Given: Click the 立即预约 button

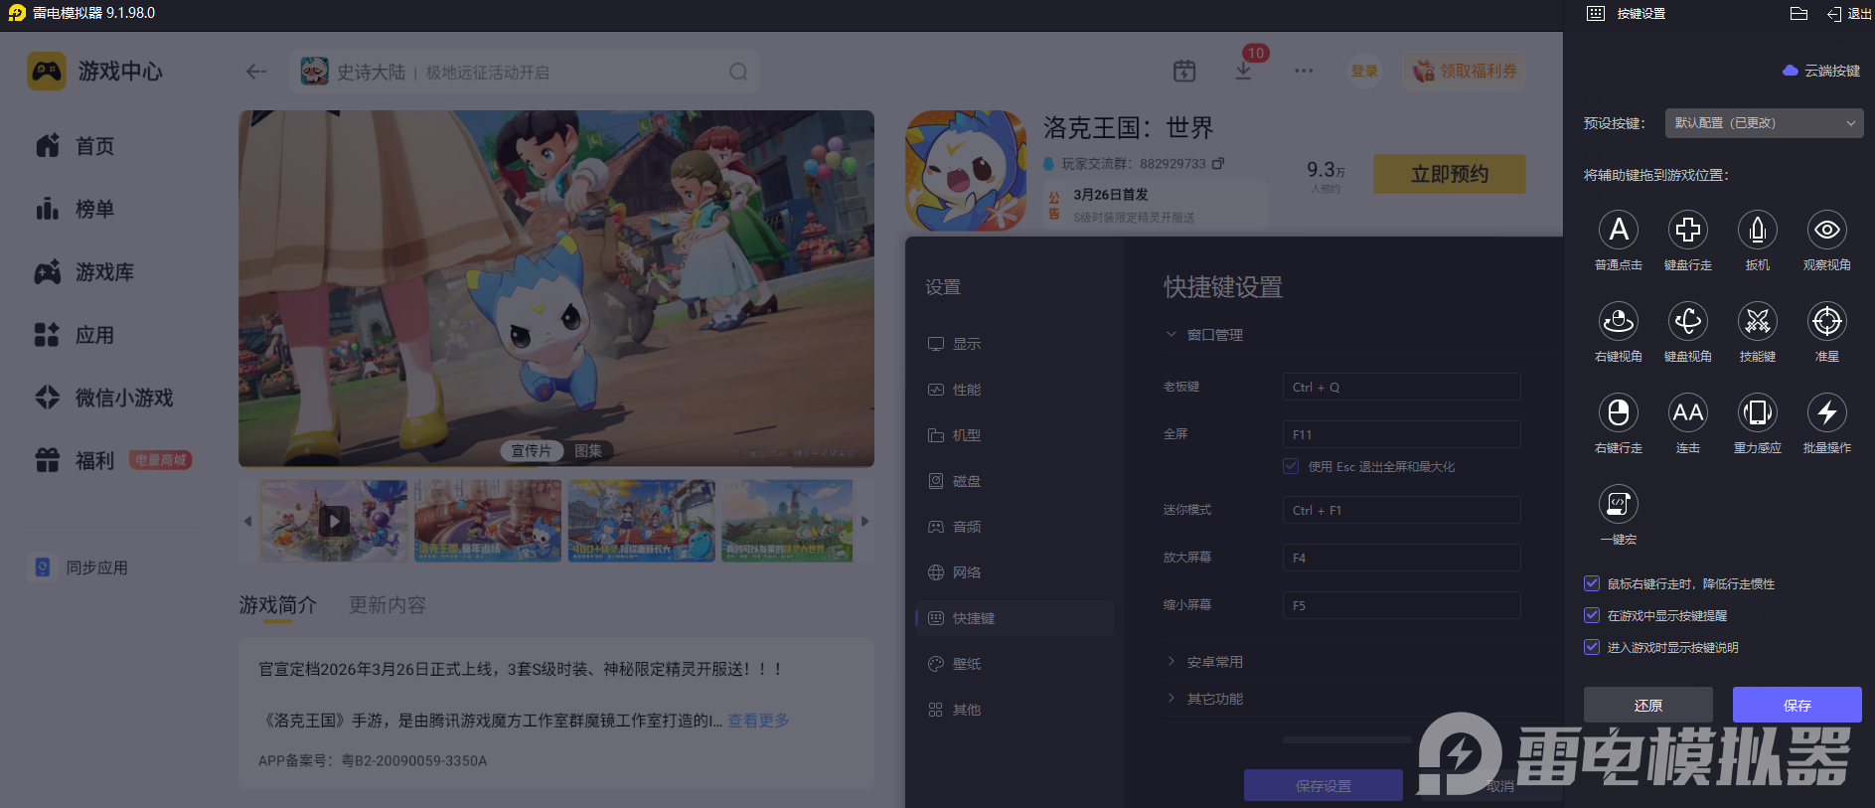Looking at the screenshot, I should click(x=1450, y=174).
